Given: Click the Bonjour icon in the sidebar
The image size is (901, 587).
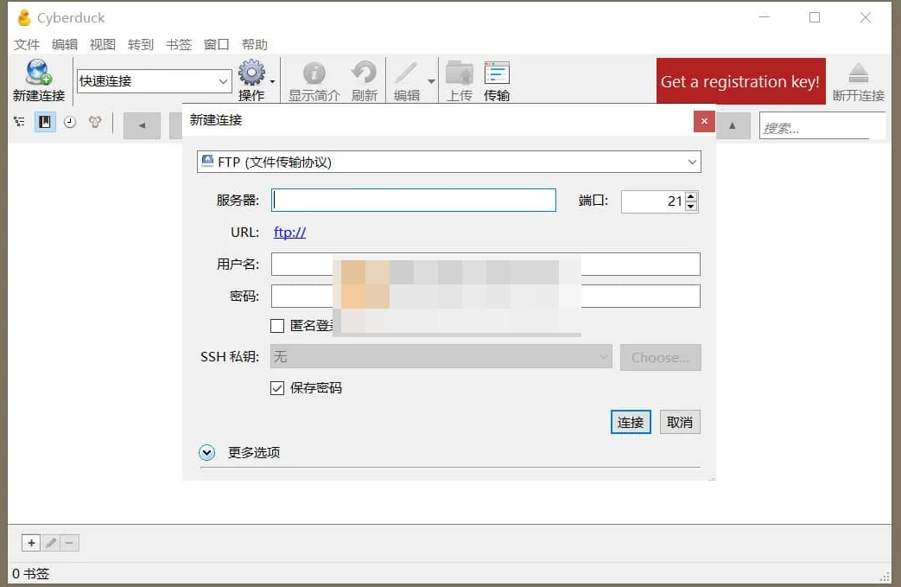Looking at the screenshot, I should click(x=95, y=122).
